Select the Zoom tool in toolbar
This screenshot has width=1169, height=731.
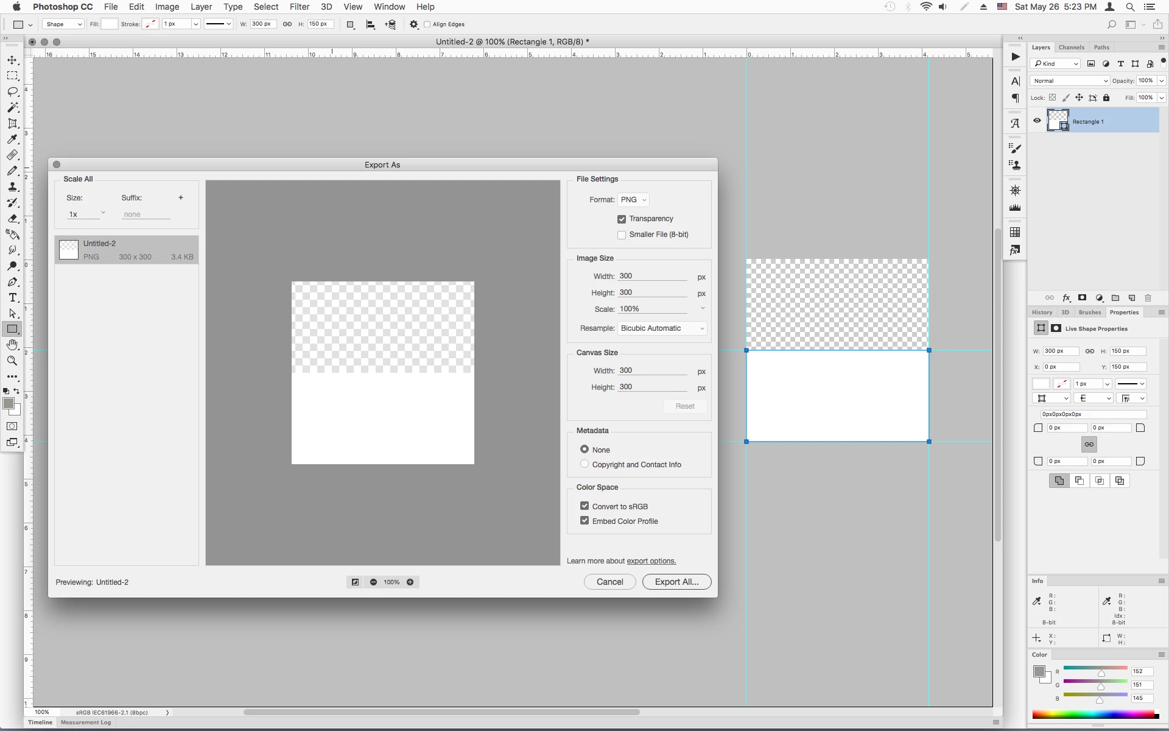[12, 361]
